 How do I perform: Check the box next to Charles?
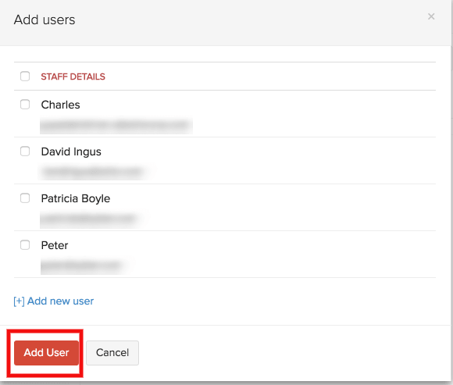[x=25, y=105]
